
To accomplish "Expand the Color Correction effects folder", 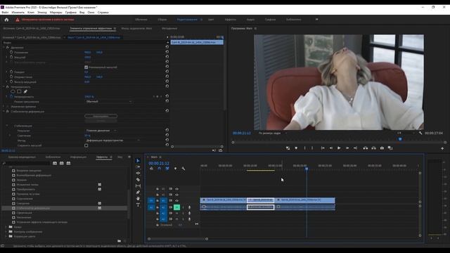I will pyautogui.click(x=6, y=236).
